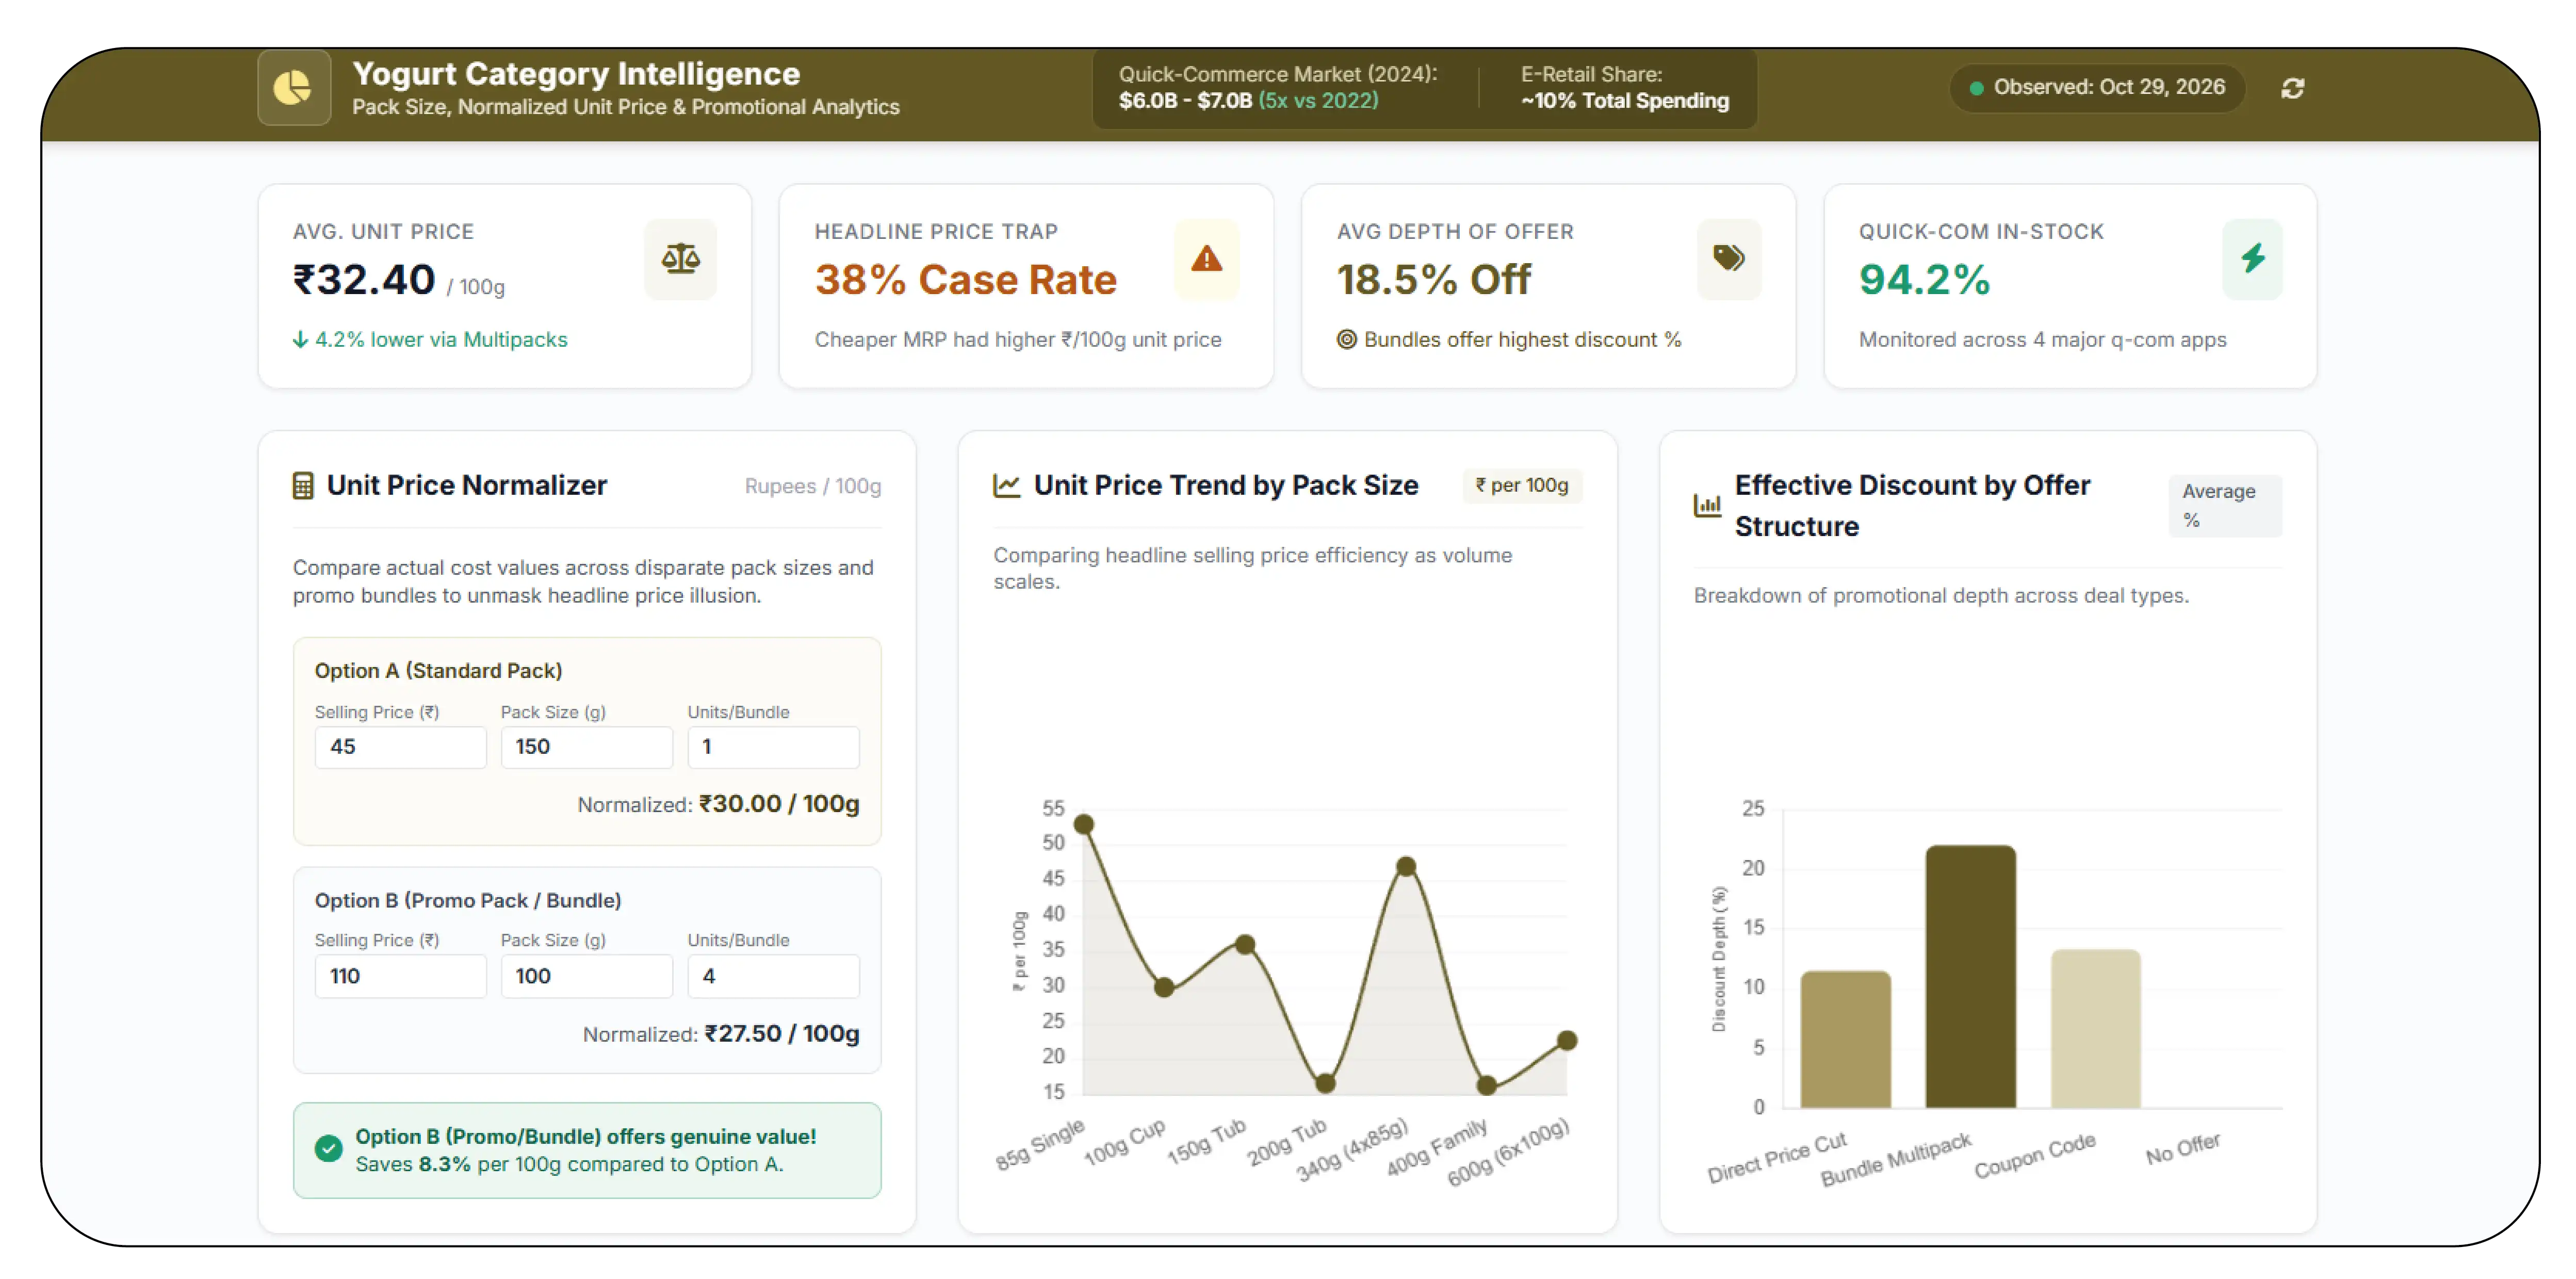Click the bar chart icon beside Effective Discount
The image size is (2576, 1279).
[1707, 505]
